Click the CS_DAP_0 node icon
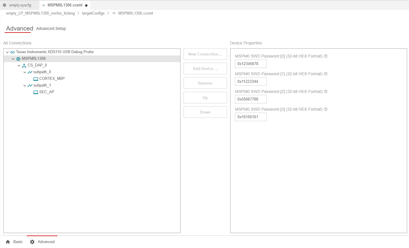The width and height of the screenshot is (409, 248). [x=24, y=66]
